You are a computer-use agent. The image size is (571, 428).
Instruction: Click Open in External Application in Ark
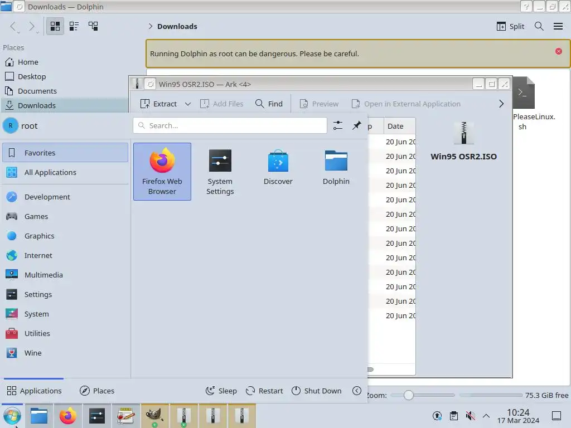406,104
